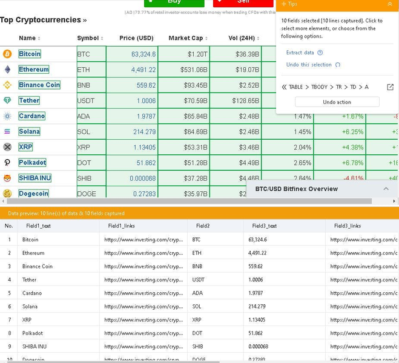Click the Extract data link
The height and width of the screenshot is (363, 399).
[x=300, y=53]
